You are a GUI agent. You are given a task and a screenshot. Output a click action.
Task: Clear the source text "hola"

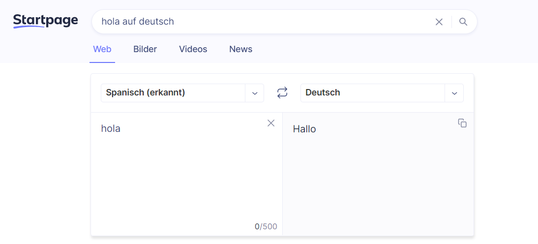(271, 123)
